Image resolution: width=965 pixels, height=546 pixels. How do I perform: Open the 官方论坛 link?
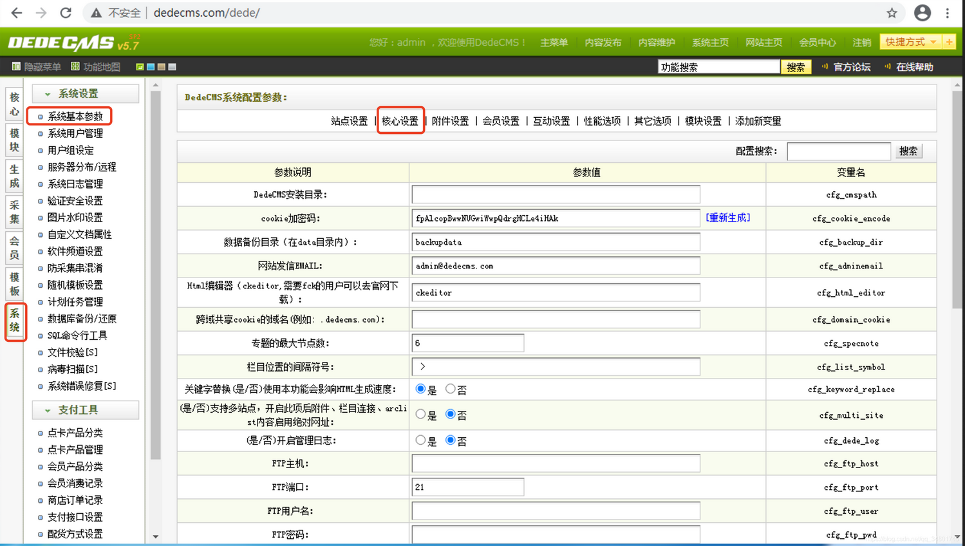tap(852, 67)
